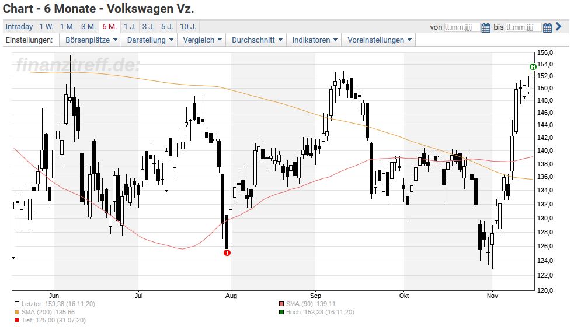Open the Börsenplätze dropdown
Image resolution: width=574 pixels, height=330 pixels.
(91, 40)
